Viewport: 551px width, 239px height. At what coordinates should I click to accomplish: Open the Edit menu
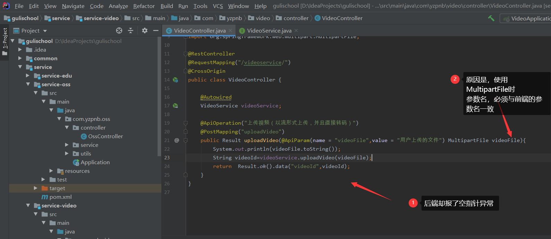click(x=34, y=6)
